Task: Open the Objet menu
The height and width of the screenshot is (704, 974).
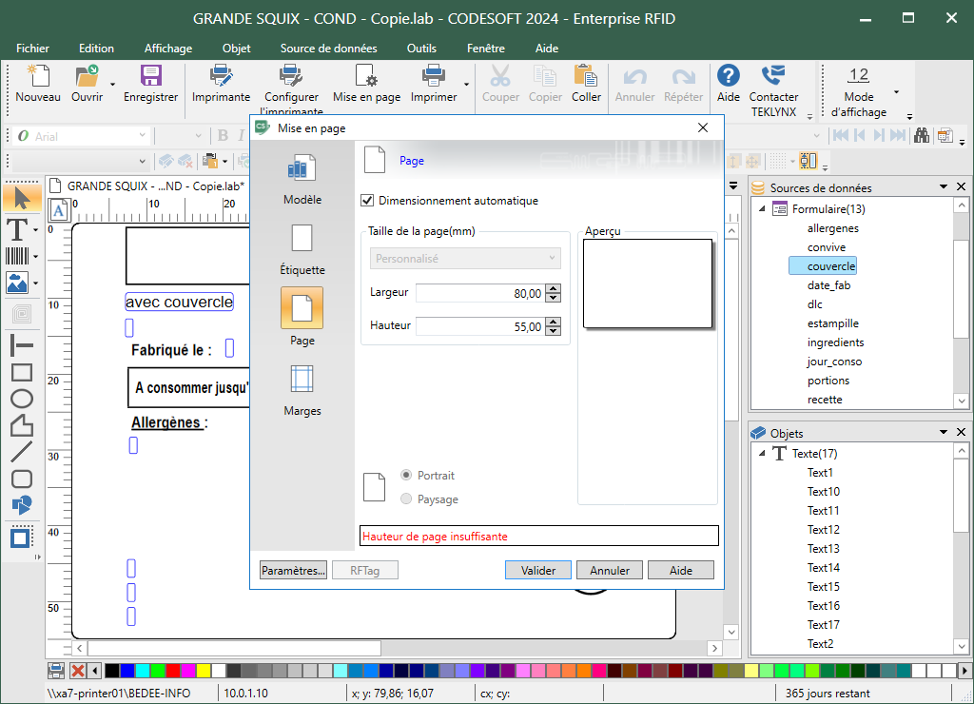Action: (236, 48)
